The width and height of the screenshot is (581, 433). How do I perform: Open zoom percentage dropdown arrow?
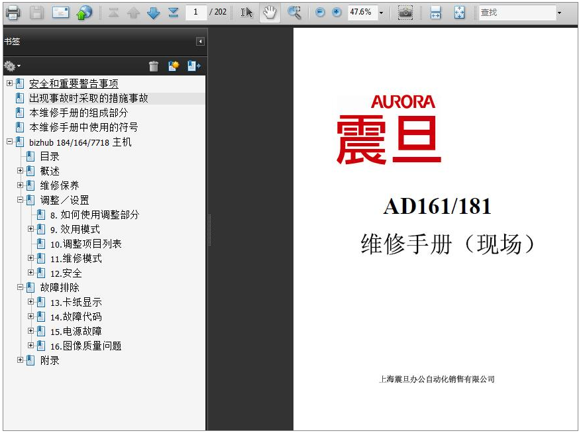click(381, 13)
